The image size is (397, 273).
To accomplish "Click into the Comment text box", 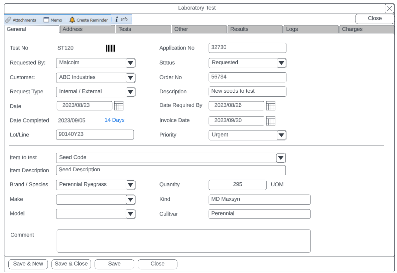I will point(183,241).
